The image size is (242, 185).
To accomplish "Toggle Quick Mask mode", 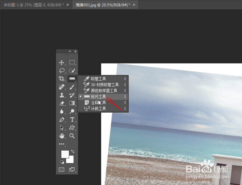I will 62,169.
